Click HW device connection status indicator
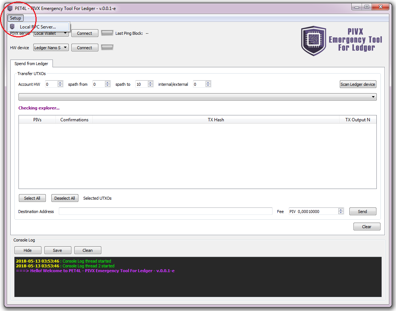The height and width of the screenshot is (311, 396). click(107, 47)
